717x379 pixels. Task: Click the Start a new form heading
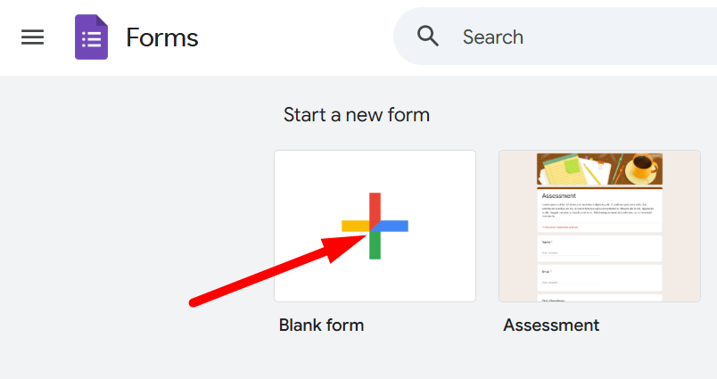coord(357,115)
